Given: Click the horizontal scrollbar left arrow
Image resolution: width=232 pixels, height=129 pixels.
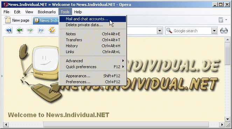Looking at the screenshot, I should (6, 124).
